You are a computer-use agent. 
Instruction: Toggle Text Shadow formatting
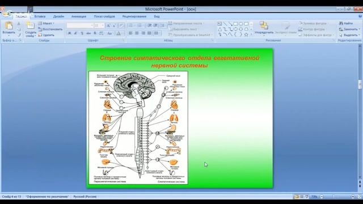95,33
